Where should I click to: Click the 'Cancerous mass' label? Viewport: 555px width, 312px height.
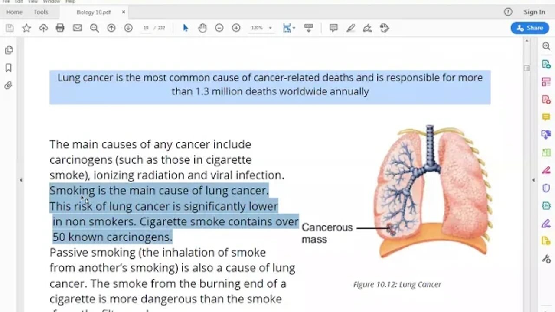[x=327, y=233]
